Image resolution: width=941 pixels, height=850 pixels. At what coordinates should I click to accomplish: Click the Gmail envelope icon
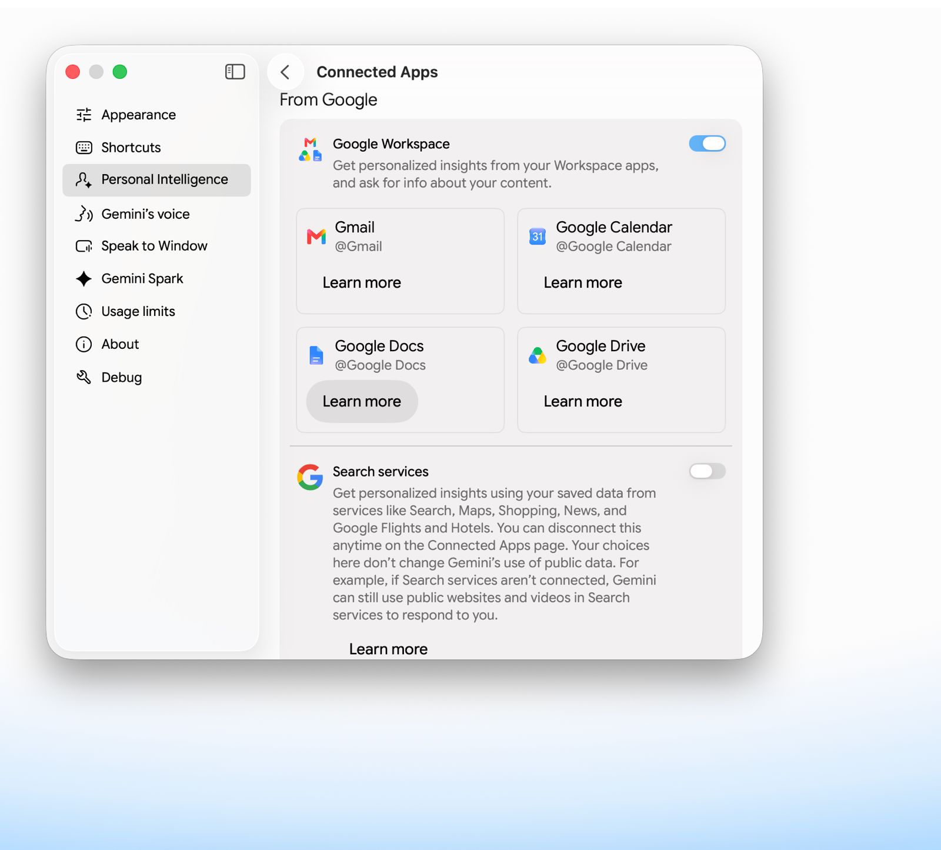(x=316, y=236)
